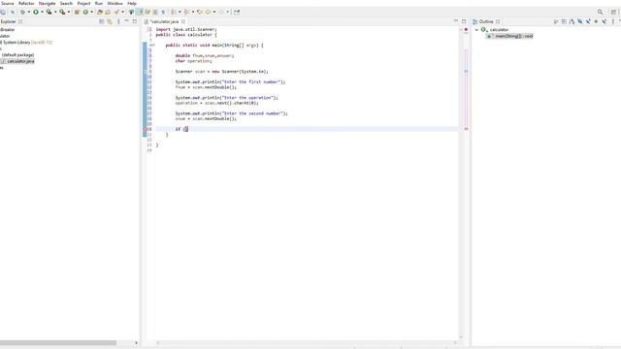Open the Project menu
The height and width of the screenshot is (349, 621).
pos(83,3)
